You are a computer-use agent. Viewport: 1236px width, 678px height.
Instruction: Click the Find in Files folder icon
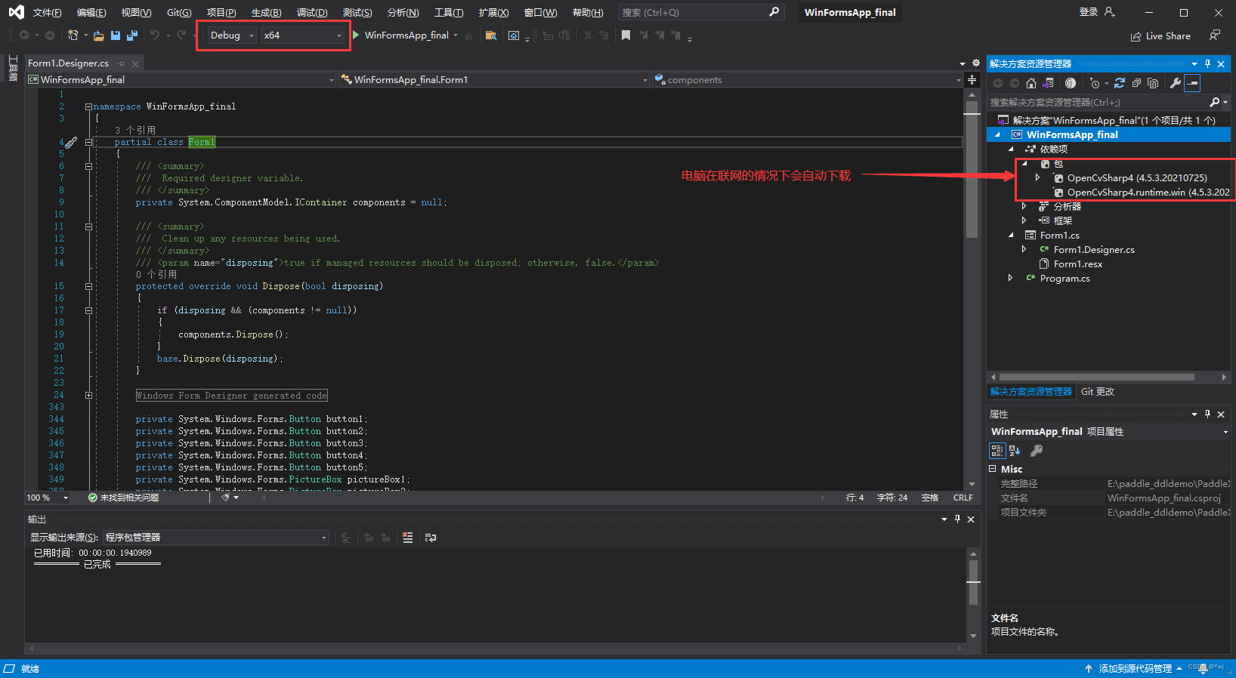pyautogui.click(x=491, y=35)
